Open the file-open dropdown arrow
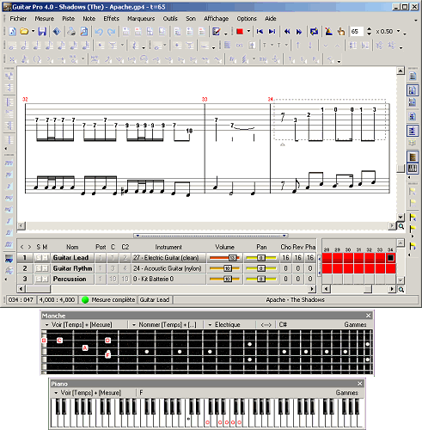Viewport: 422px width, 430px height. click(33, 31)
